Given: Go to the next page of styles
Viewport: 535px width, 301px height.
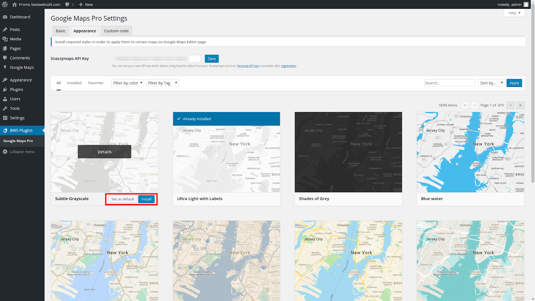Looking at the screenshot, I should (511, 105).
